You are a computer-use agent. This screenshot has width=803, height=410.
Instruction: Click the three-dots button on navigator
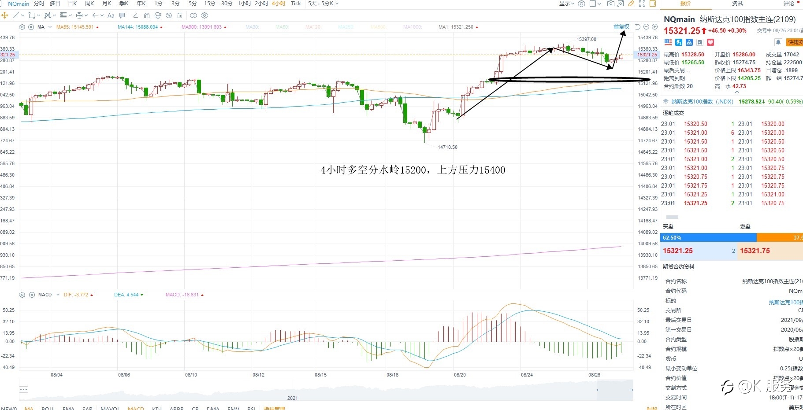point(24,390)
